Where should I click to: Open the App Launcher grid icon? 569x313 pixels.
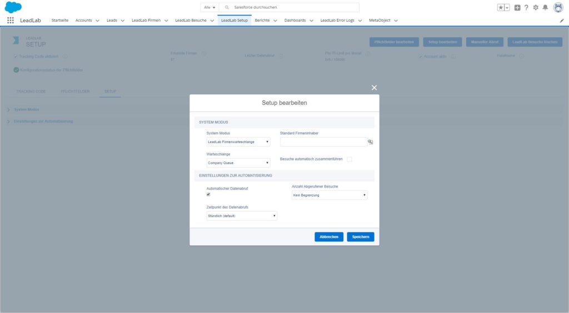coord(11,21)
